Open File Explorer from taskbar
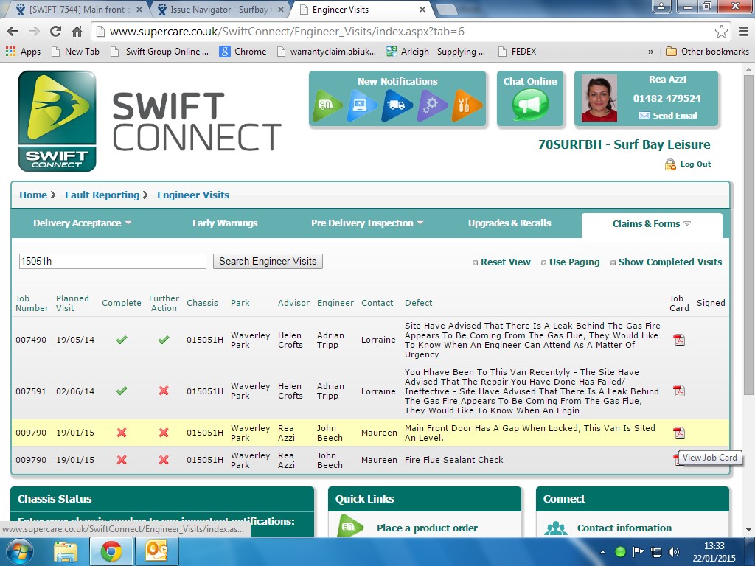This screenshot has height=566, width=755. [x=65, y=551]
